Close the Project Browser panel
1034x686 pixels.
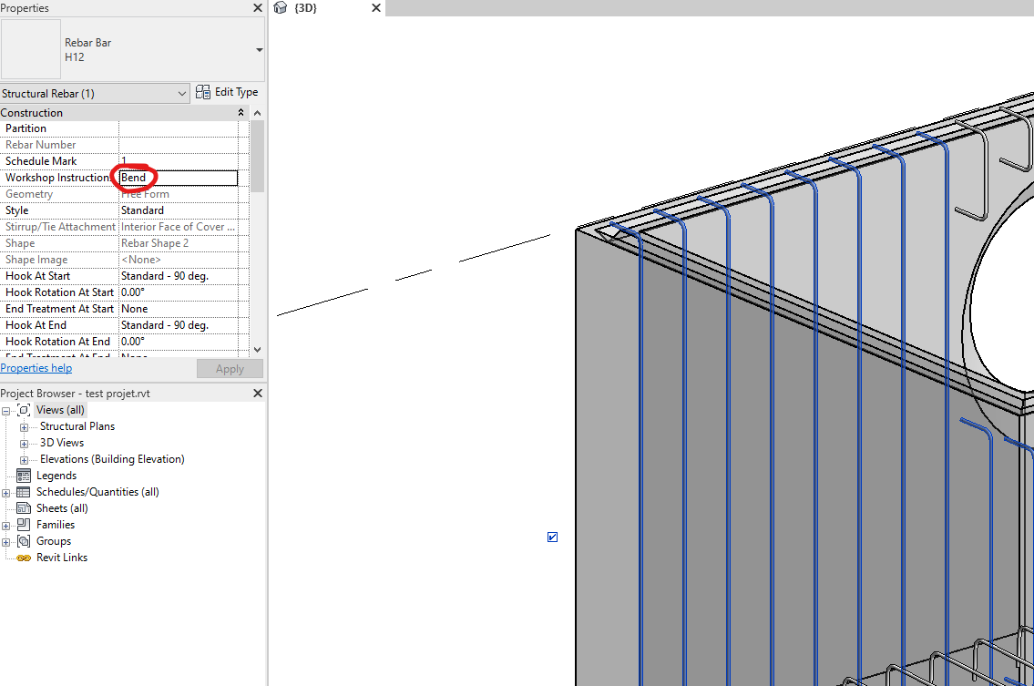(258, 394)
